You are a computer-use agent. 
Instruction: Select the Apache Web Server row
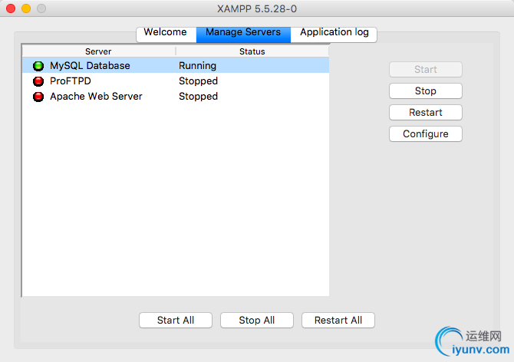[x=176, y=97]
